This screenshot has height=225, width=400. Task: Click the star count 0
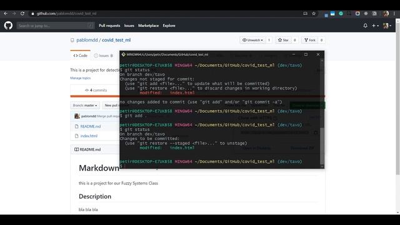(x=294, y=40)
